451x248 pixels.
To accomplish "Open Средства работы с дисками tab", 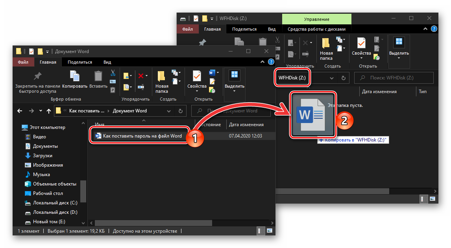I will pyautogui.click(x=316, y=29).
